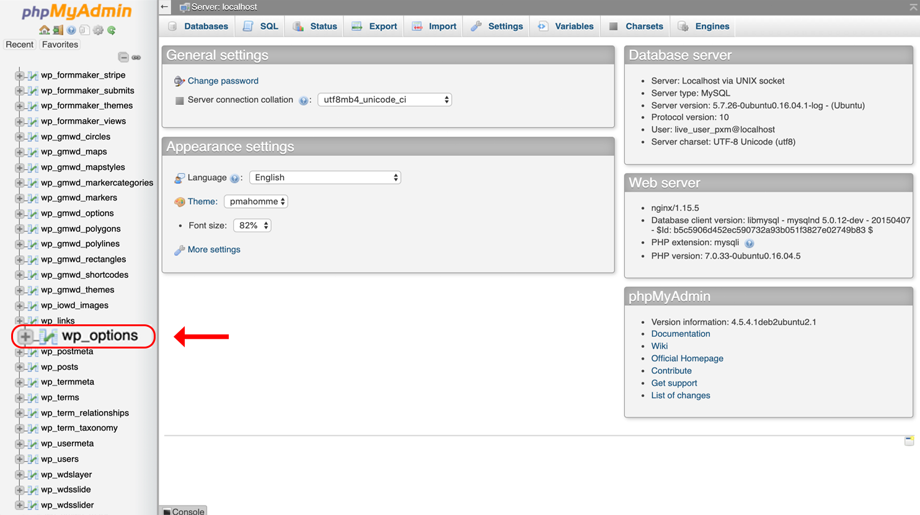Image resolution: width=920 pixels, height=515 pixels.
Task: Click the Change password link
Action: 223,81
